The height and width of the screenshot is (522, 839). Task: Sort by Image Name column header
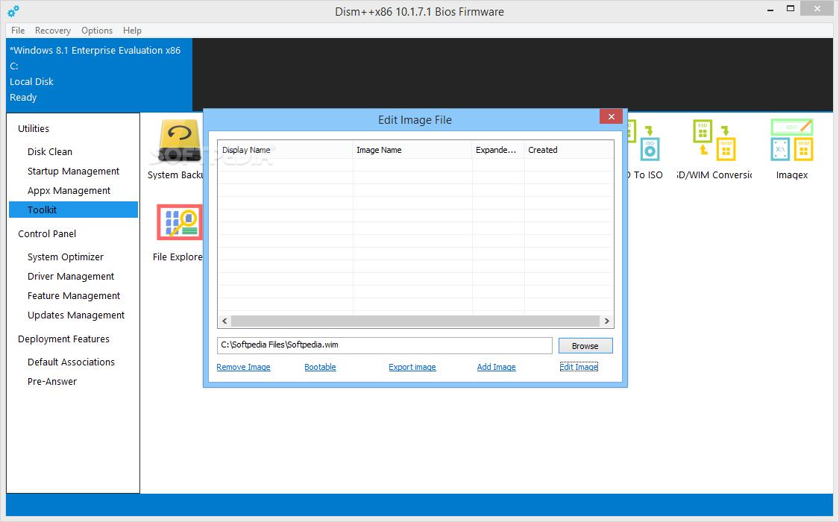412,150
